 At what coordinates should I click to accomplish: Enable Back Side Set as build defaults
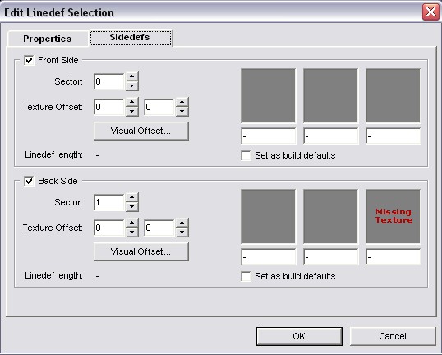(x=246, y=276)
